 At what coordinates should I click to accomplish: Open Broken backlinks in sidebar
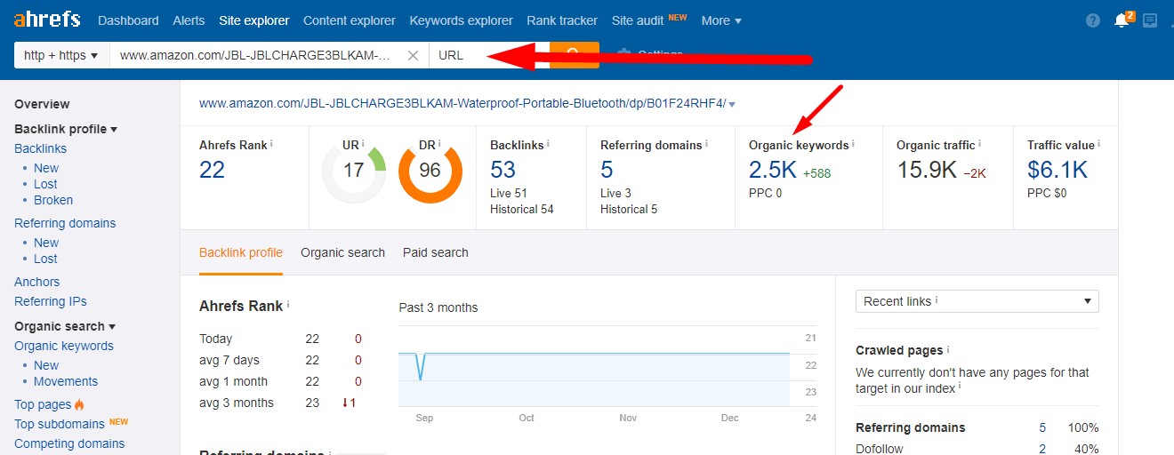coord(53,200)
